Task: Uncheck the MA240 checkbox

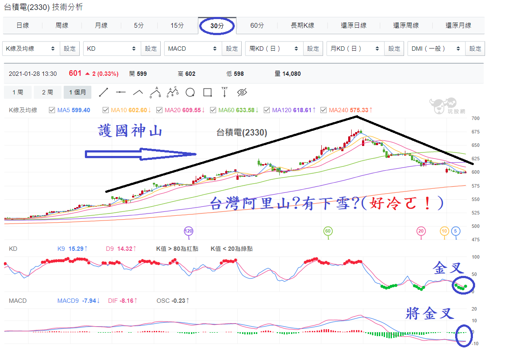Action: tap(324, 110)
